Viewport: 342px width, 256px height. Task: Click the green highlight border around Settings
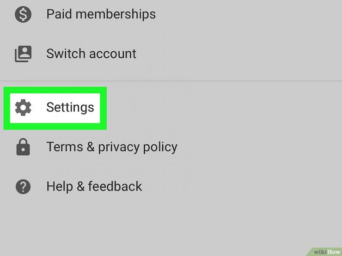[55, 90]
